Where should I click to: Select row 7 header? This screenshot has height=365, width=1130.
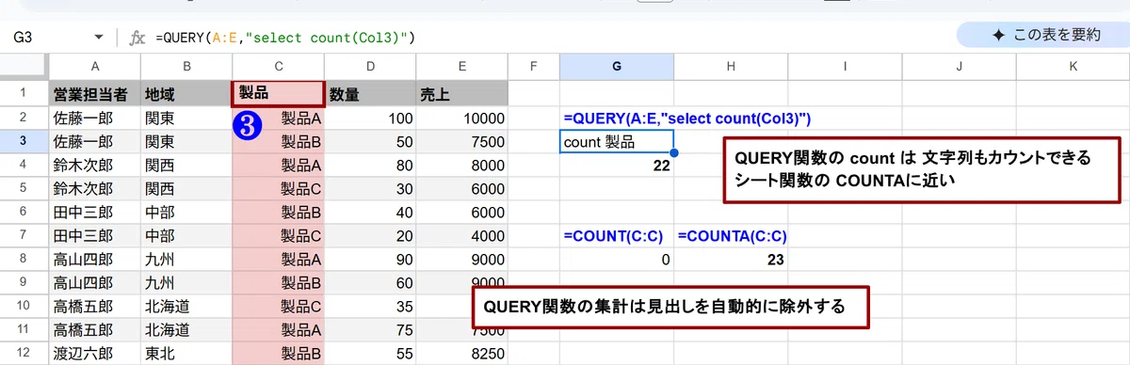24,235
